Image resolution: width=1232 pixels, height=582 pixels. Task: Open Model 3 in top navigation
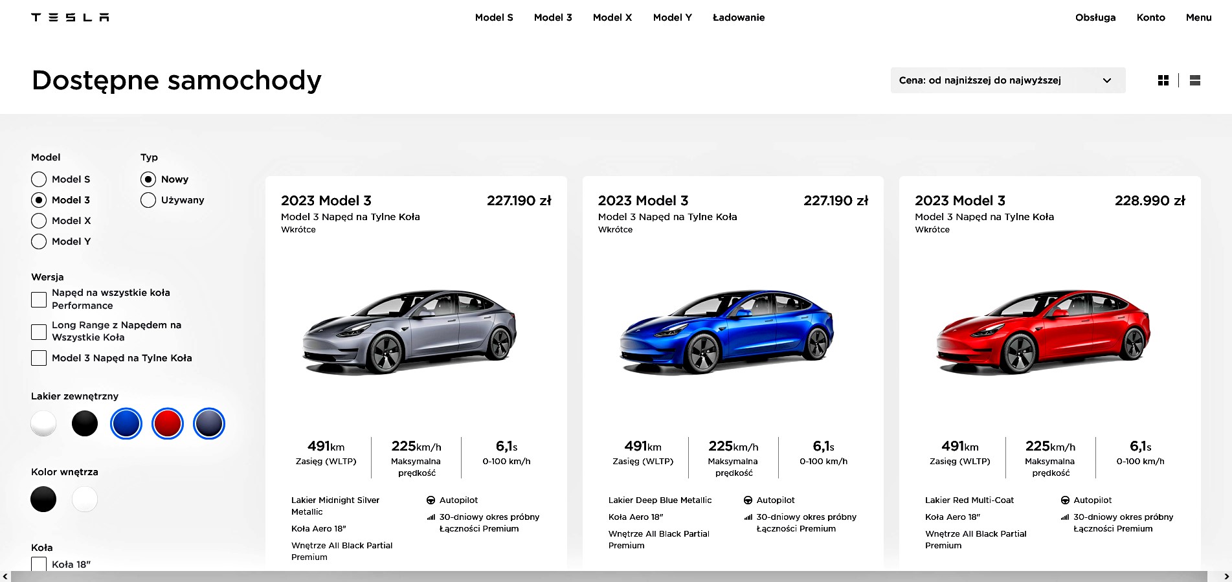pos(553,17)
